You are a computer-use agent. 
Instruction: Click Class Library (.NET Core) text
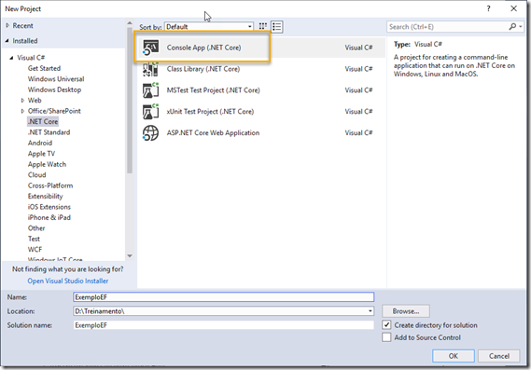click(203, 69)
